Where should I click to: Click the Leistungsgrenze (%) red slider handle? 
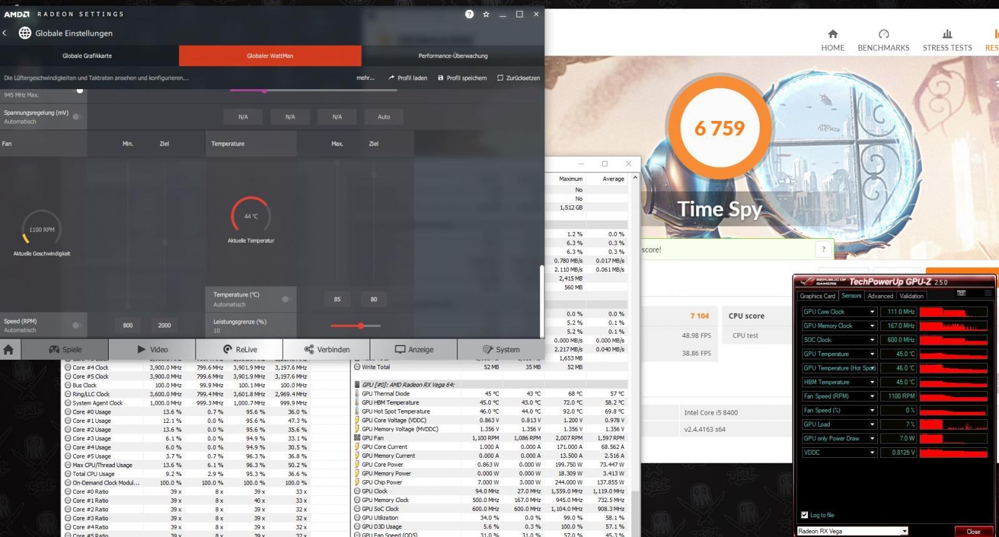pyautogui.click(x=361, y=326)
